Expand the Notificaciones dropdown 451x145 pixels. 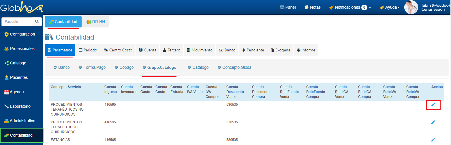tap(350, 7)
